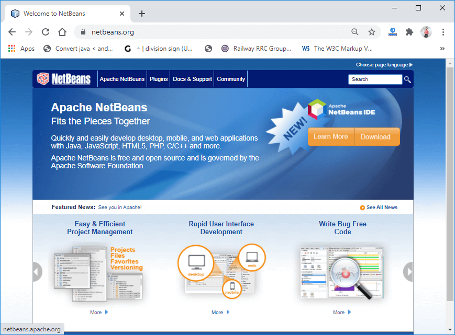Click the browser back arrow
The height and width of the screenshot is (335, 455).
point(12,32)
